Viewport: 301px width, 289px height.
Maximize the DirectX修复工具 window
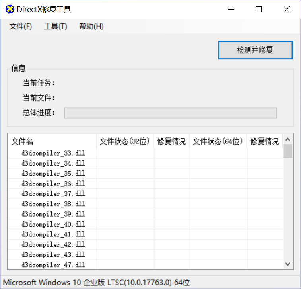coord(258,9)
